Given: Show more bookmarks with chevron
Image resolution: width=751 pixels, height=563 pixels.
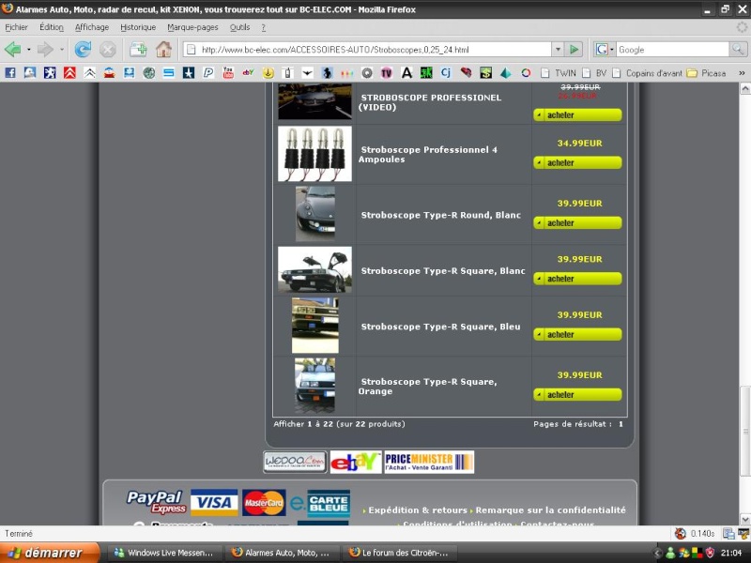Looking at the screenshot, I should point(742,73).
